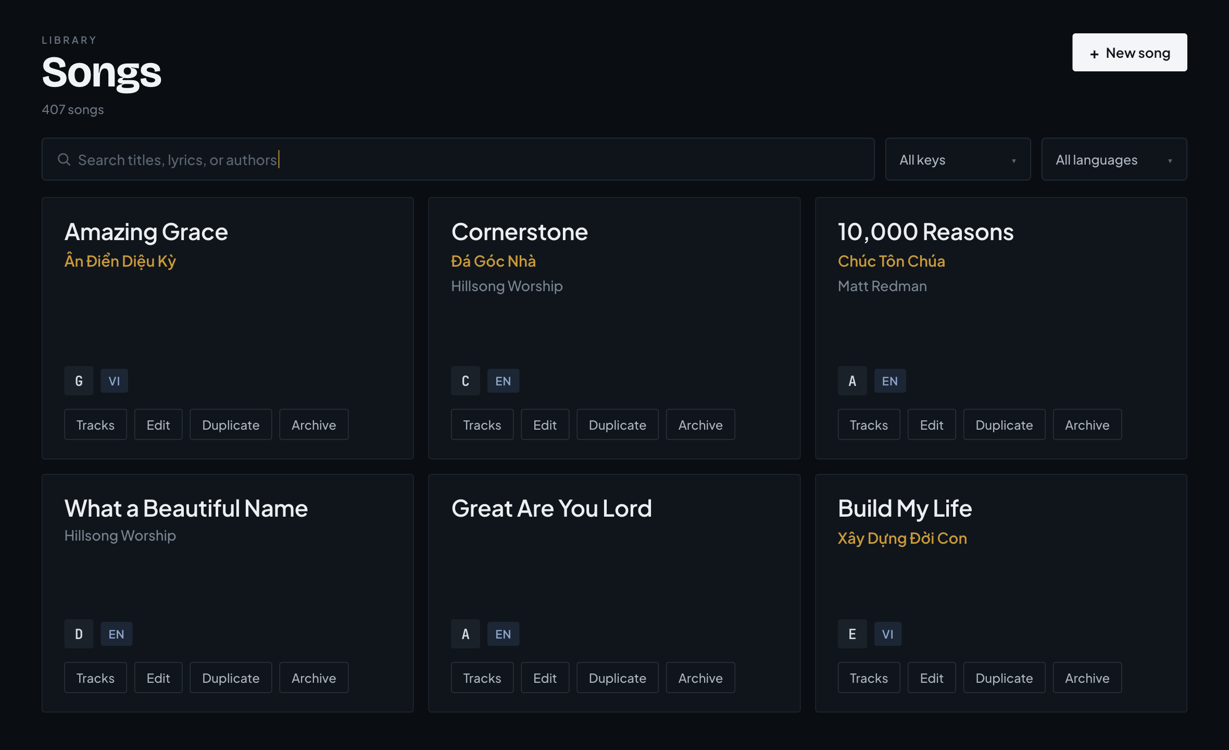Click the 10,000 Reasons title

point(925,232)
